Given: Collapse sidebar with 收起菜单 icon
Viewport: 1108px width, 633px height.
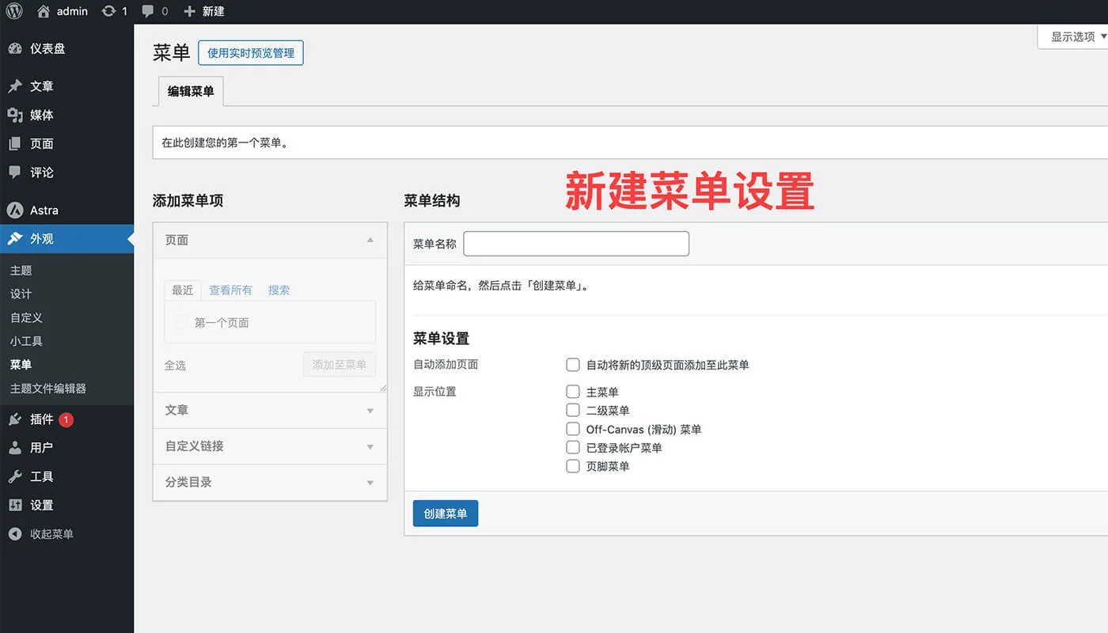Looking at the screenshot, I should point(15,534).
